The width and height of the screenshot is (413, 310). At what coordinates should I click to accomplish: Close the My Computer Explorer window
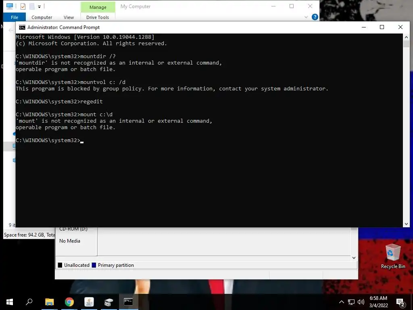(x=310, y=6)
